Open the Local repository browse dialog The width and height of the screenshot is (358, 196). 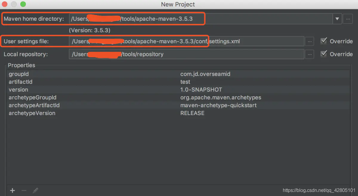309,54
